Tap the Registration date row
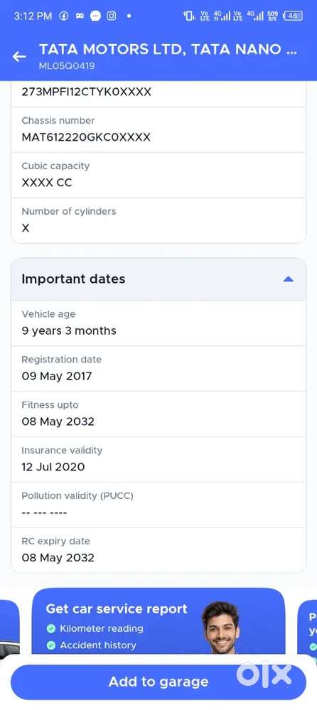This screenshot has height=710, width=317. click(158, 369)
